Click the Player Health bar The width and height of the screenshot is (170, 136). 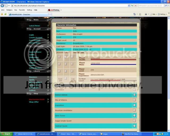(113, 59)
